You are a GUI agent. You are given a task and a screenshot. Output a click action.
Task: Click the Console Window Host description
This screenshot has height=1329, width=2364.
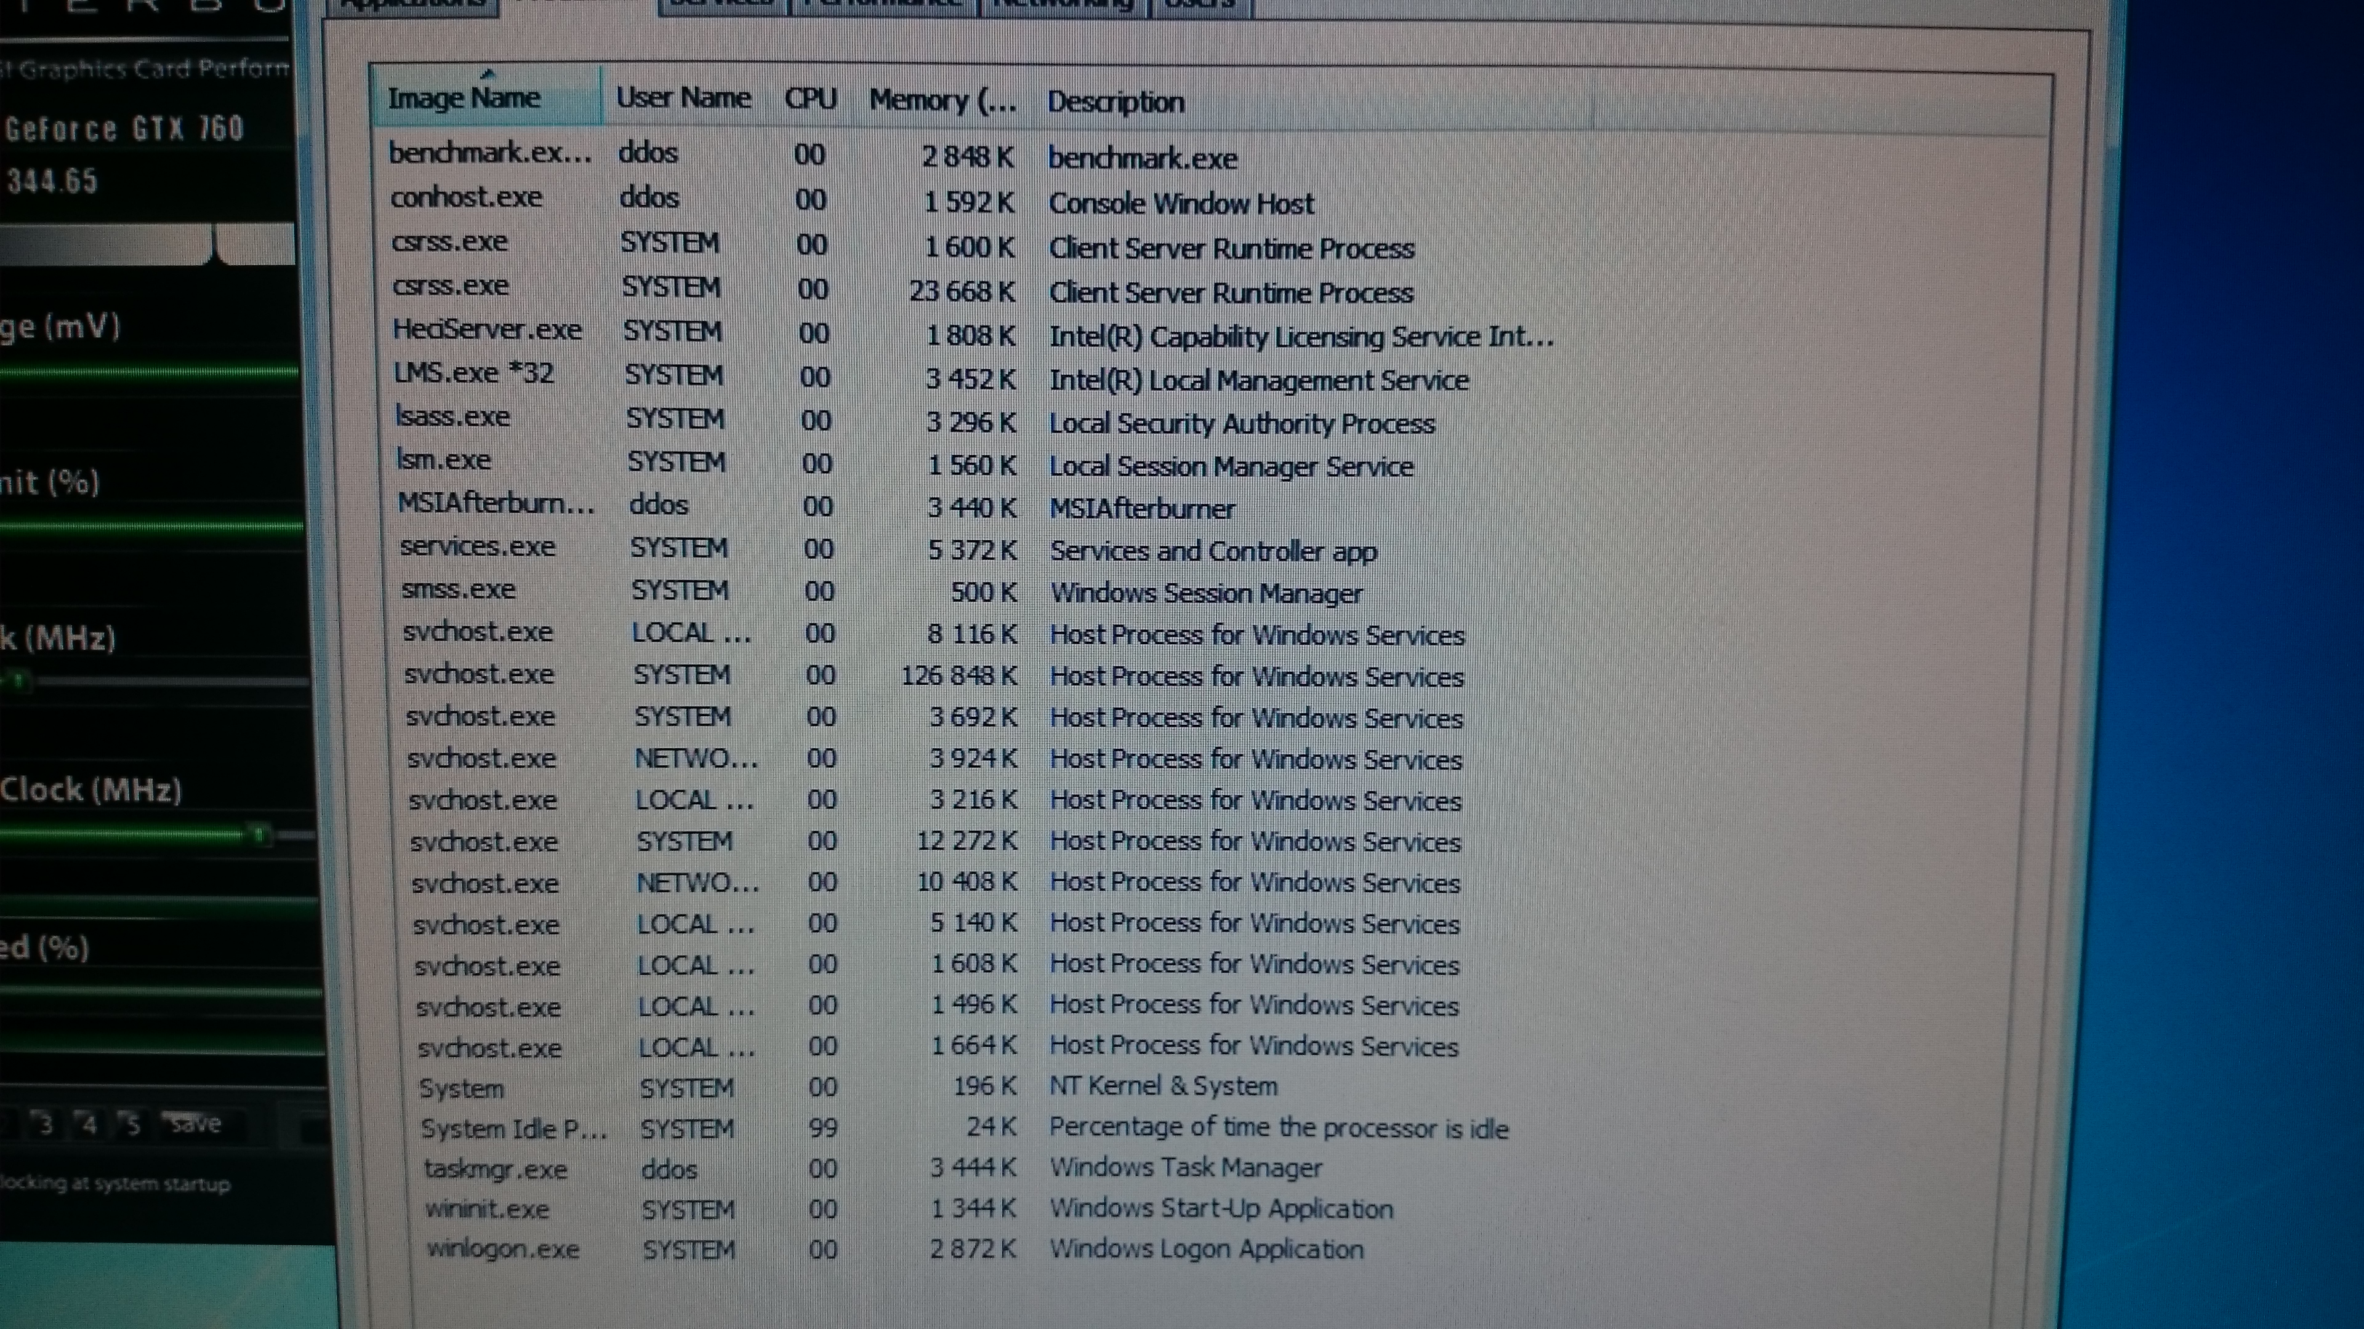pos(1181,202)
